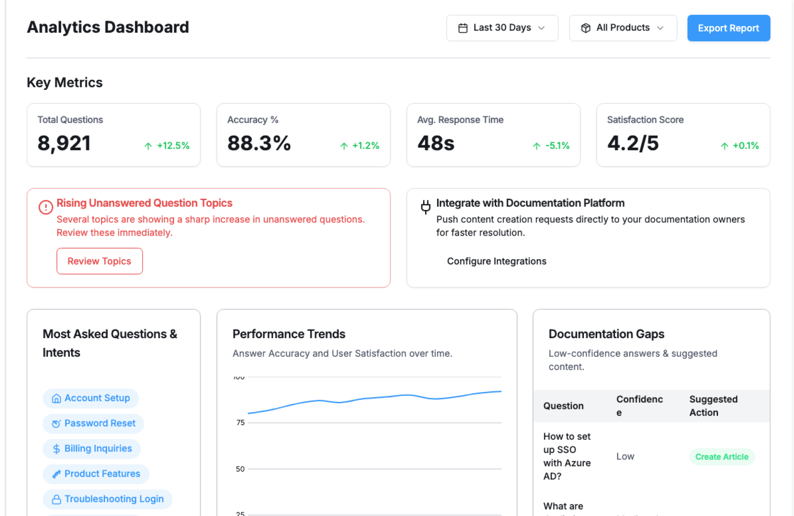Click the Review Topics button
Screen dimensions: 794x516
(x=99, y=261)
